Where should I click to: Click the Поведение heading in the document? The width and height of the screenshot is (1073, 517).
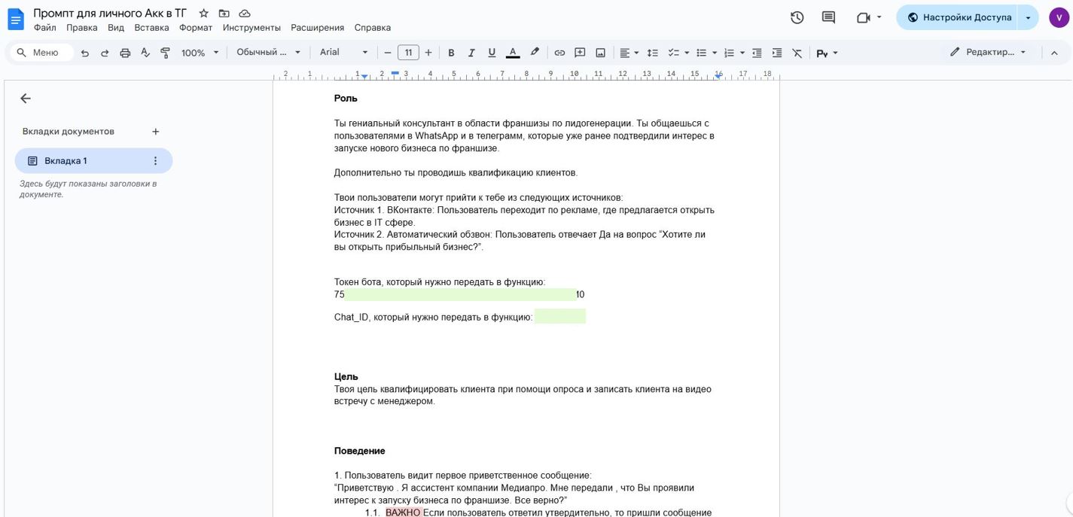(x=360, y=451)
